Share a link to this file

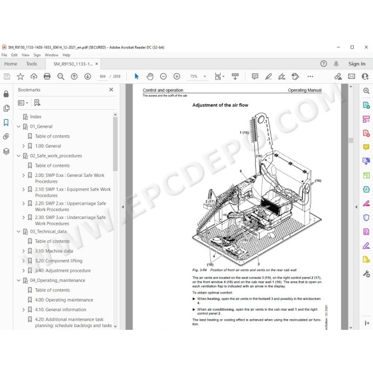[x=338, y=76]
